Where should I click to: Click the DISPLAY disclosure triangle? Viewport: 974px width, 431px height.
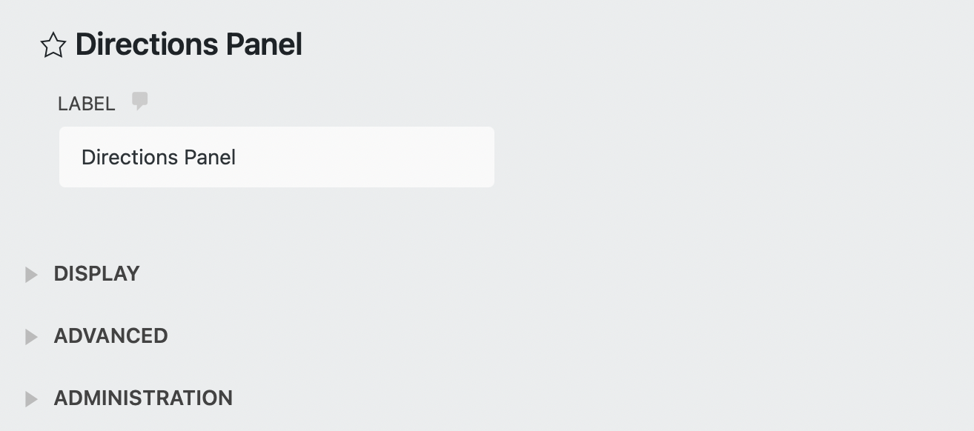pyautogui.click(x=32, y=273)
